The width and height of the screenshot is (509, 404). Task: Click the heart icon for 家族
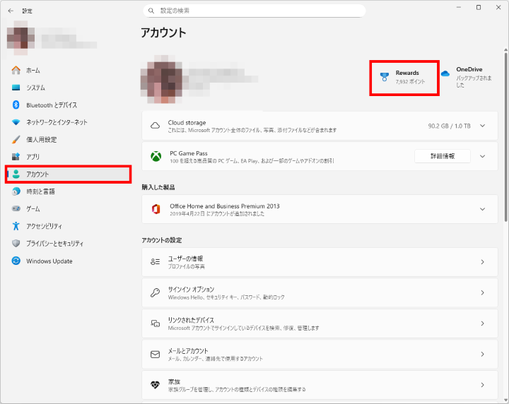coord(155,385)
